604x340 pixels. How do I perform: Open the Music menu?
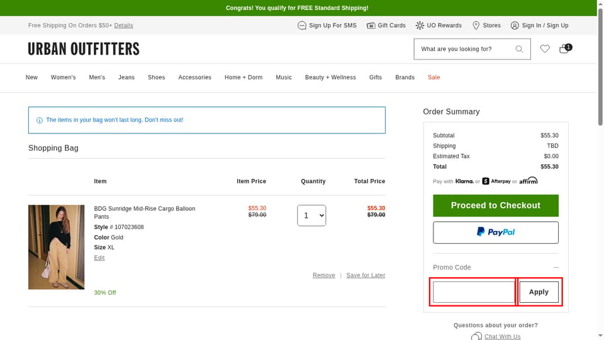pyautogui.click(x=284, y=77)
